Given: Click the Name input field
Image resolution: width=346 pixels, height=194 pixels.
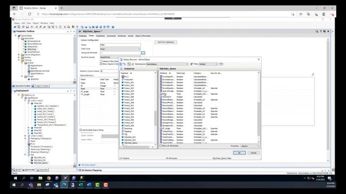Looking at the screenshot, I should click(120, 45).
